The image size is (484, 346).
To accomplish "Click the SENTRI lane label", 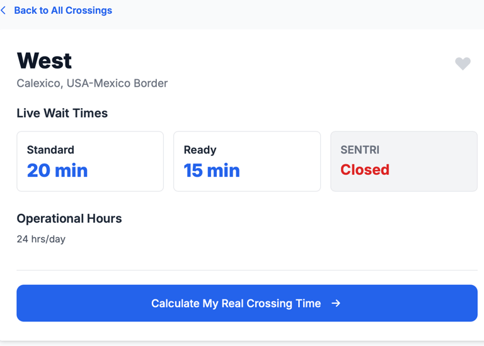I will pyautogui.click(x=360, y=150).
